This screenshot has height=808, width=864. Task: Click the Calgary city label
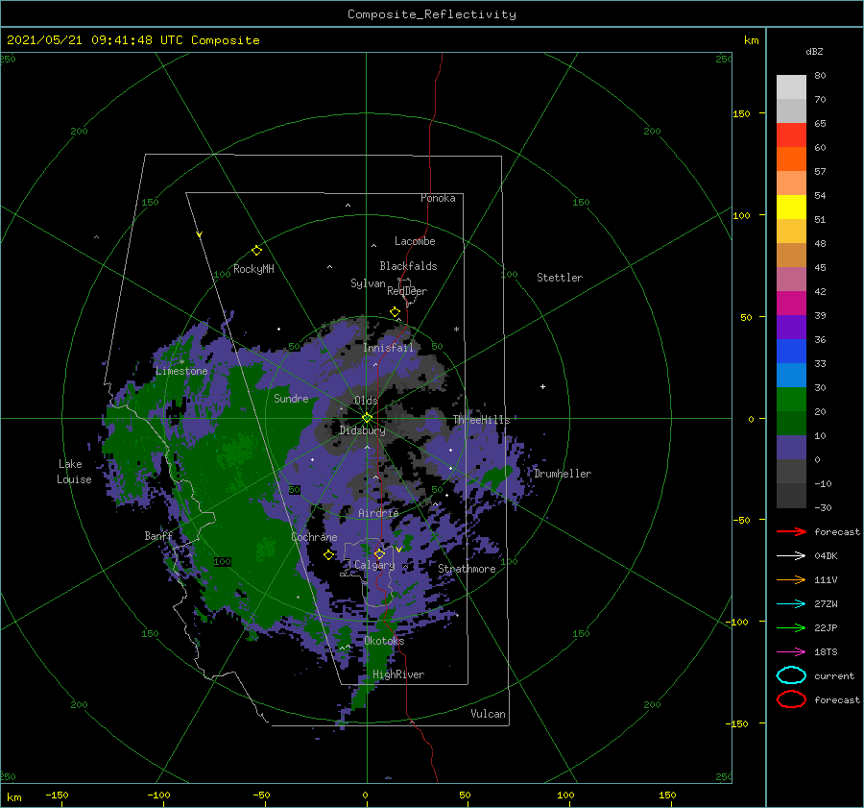click(374, 565)
